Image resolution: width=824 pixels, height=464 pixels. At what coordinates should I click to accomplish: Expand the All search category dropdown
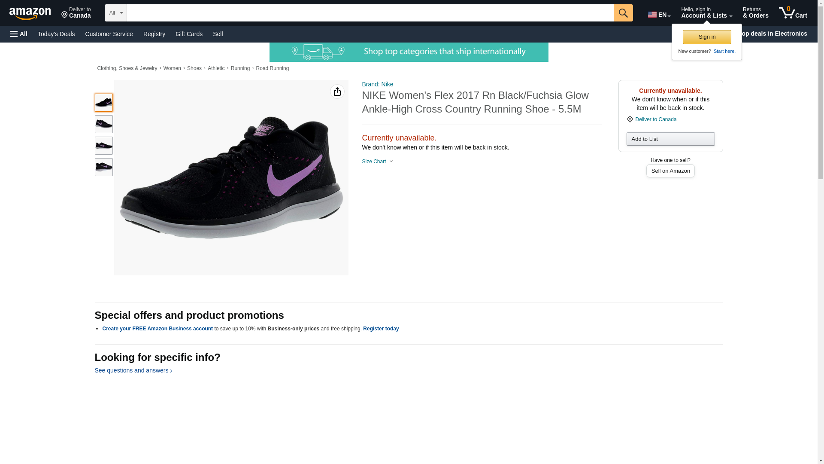click(x=115, y=13)
